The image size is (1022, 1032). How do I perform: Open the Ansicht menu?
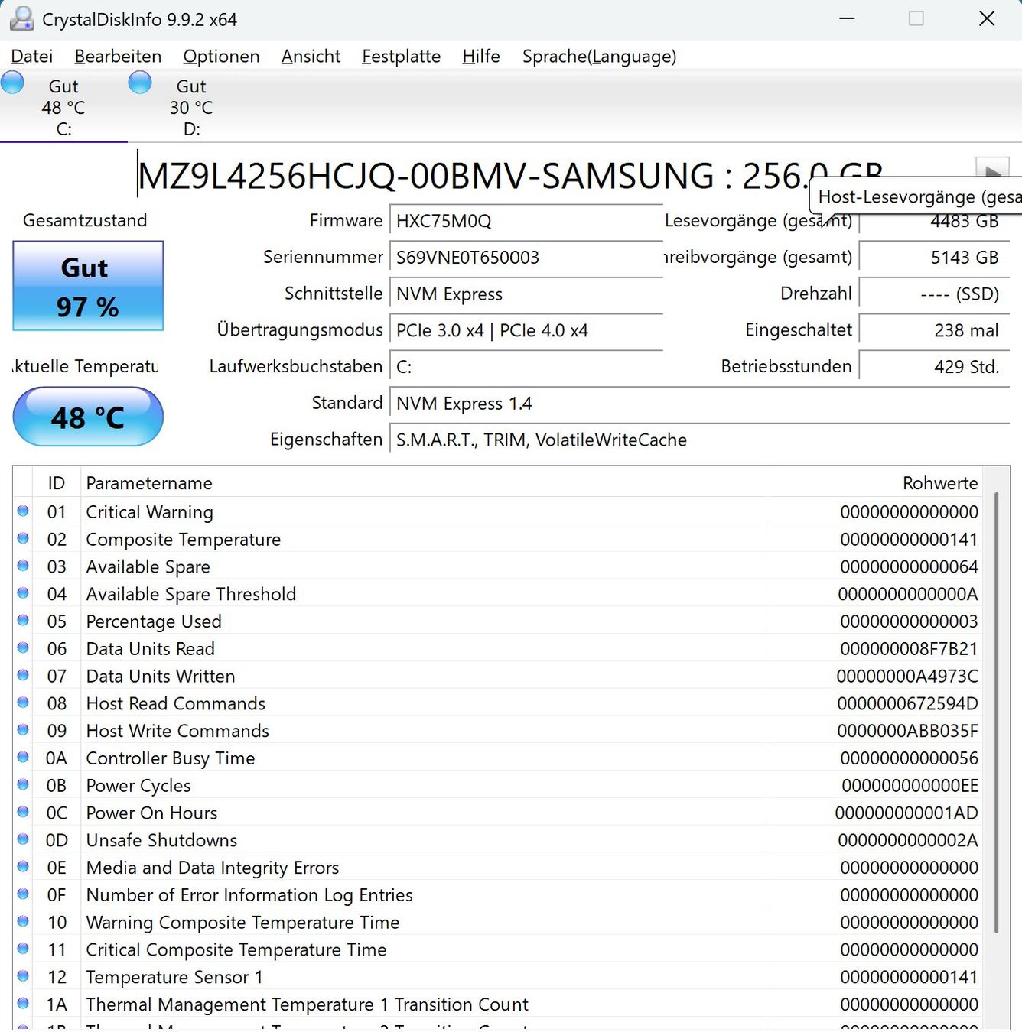coord(311,57)
